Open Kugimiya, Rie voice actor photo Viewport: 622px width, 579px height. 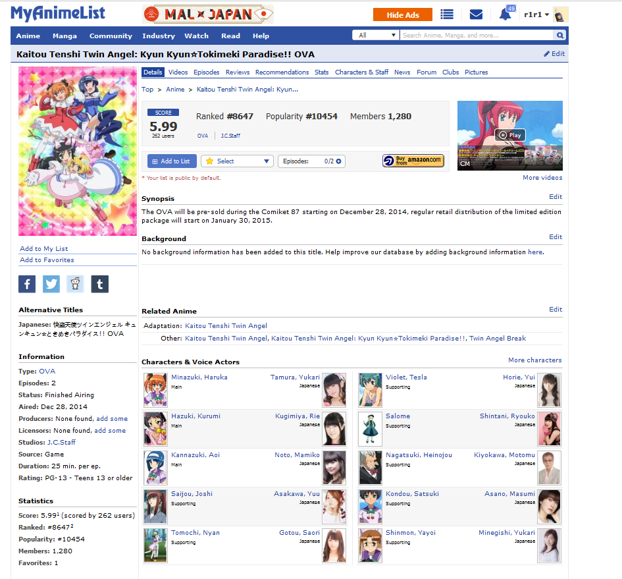334,429
